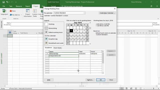Select July 15 on the calendar
160x90 pixels.
coord(84,33)
